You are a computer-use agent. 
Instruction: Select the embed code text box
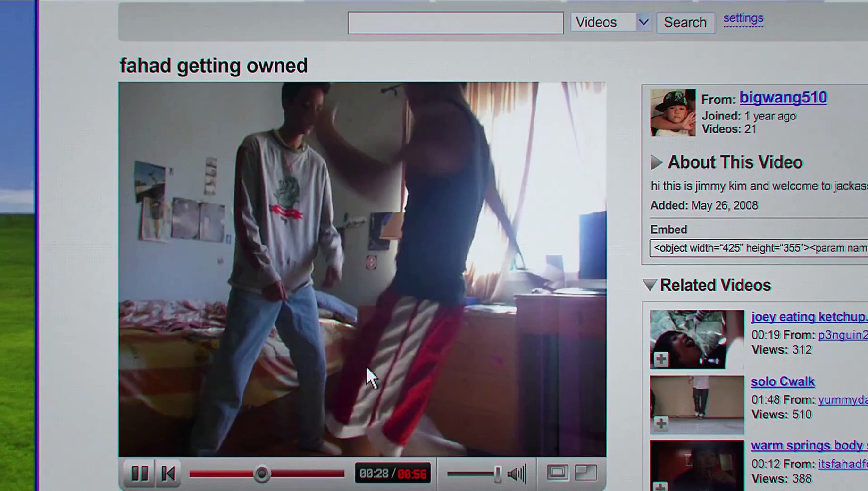759,248
